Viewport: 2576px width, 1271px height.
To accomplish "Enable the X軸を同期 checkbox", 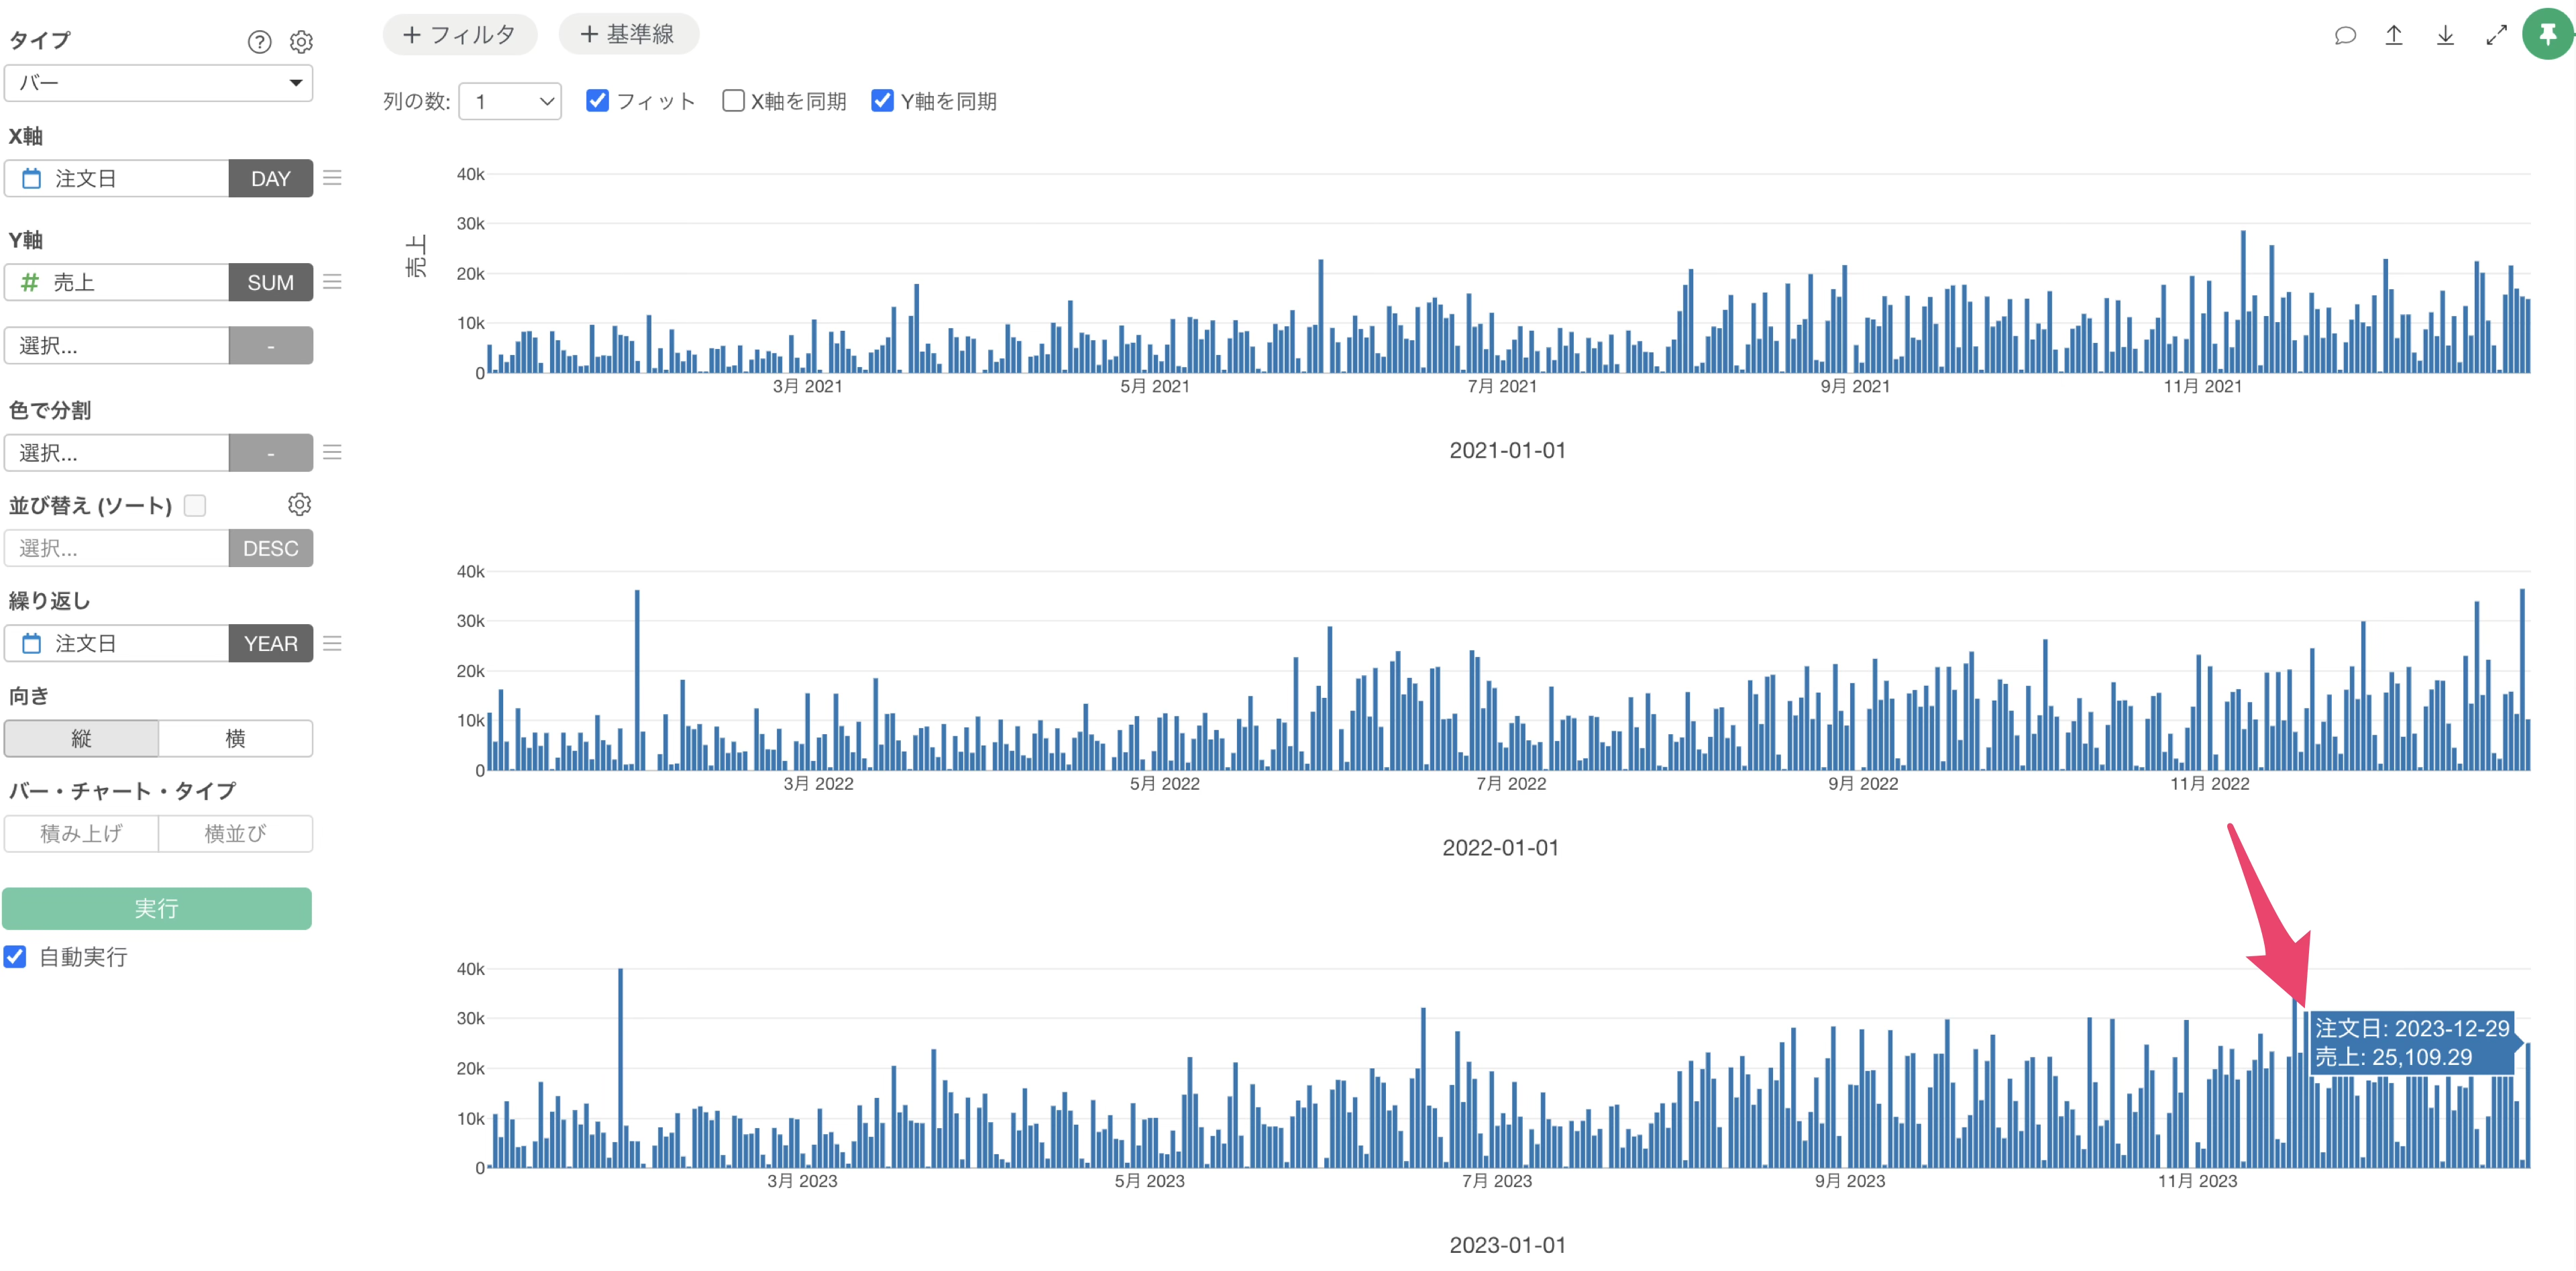I will point(733,101).
